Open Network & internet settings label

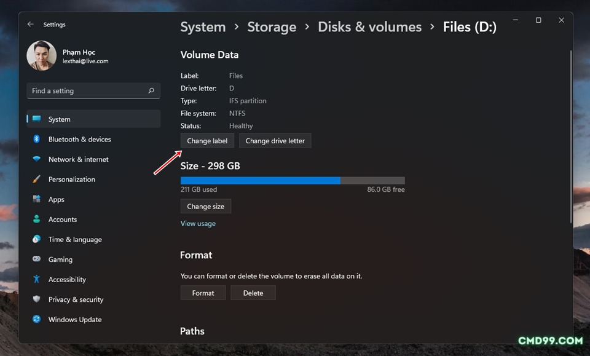point(79,159)
